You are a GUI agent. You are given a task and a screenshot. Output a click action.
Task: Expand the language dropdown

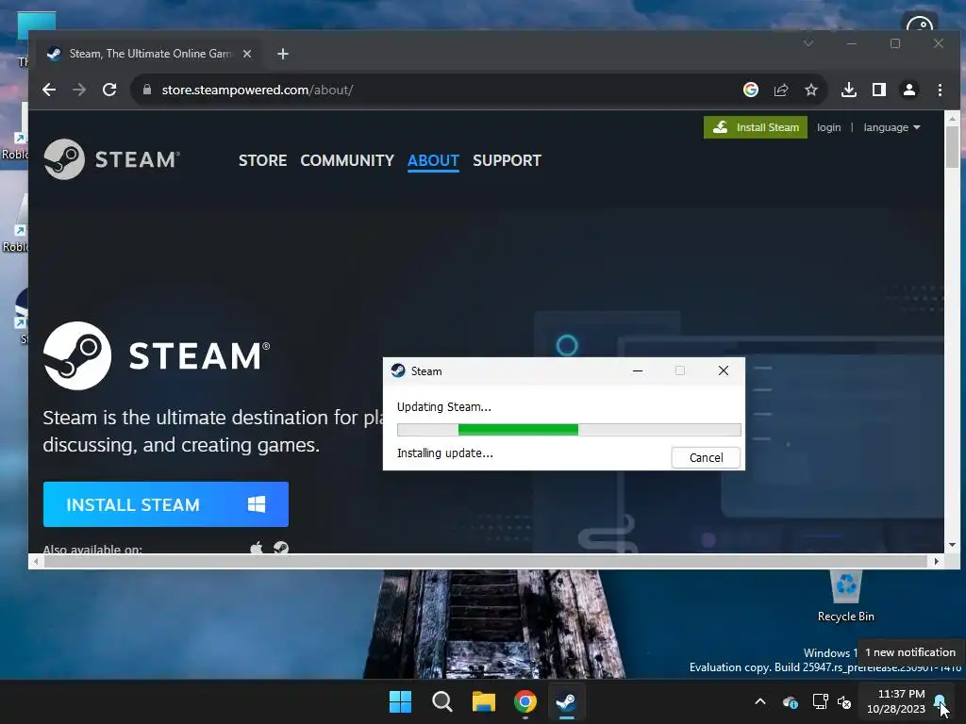(x=891, y=127)
